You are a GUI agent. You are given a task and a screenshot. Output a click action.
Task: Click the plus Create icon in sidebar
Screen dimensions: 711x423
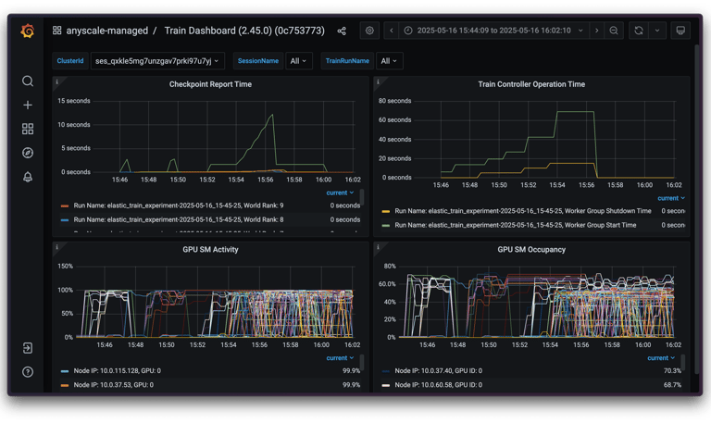(x=28, y=106)
